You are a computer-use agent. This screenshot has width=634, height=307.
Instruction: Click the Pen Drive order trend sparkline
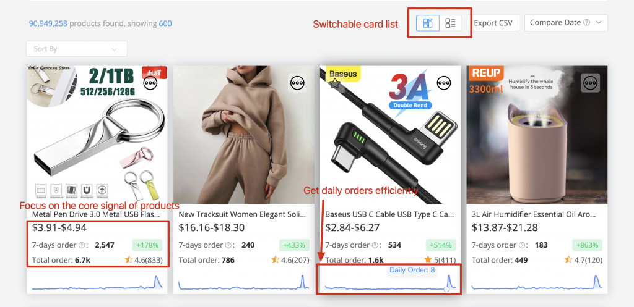pos(97,282)
